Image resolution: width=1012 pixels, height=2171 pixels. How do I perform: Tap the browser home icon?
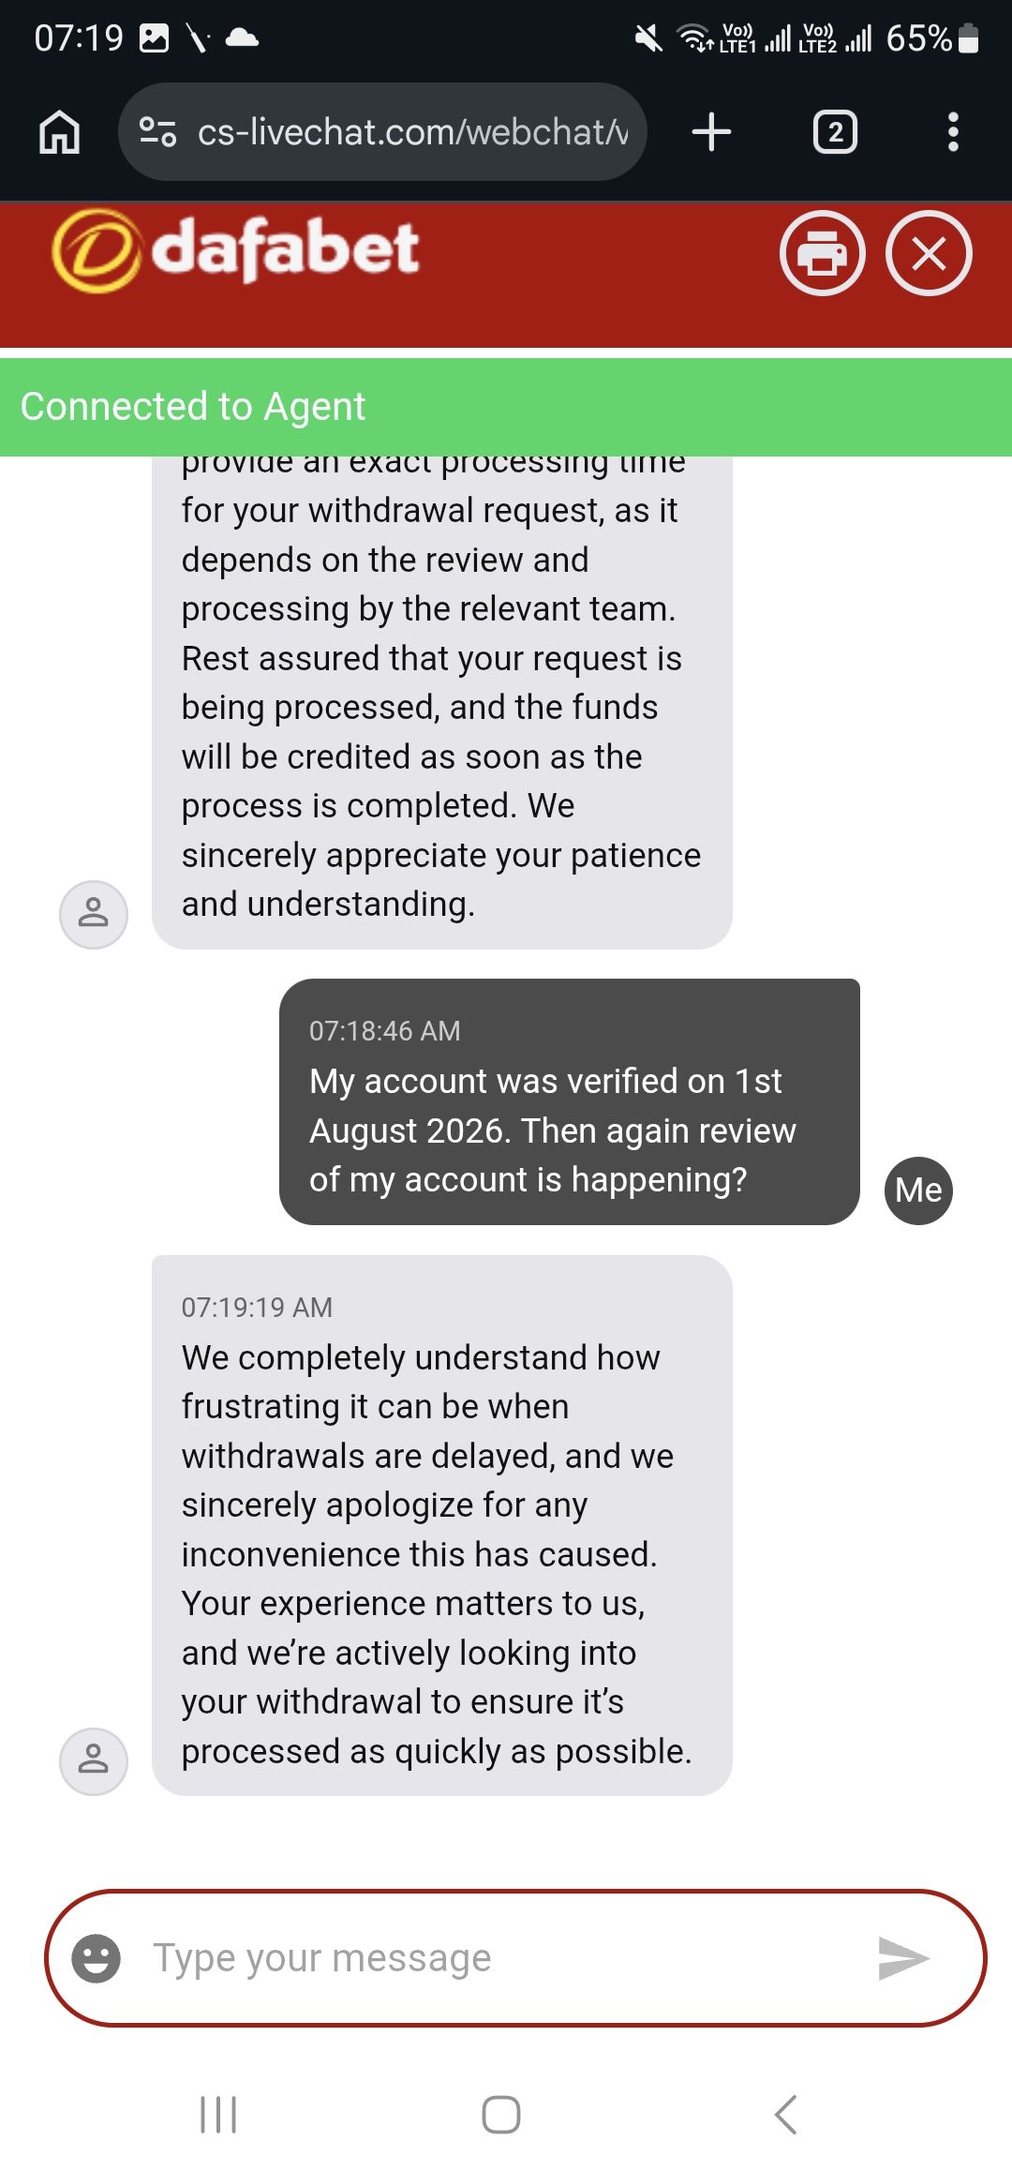[59, 132]
